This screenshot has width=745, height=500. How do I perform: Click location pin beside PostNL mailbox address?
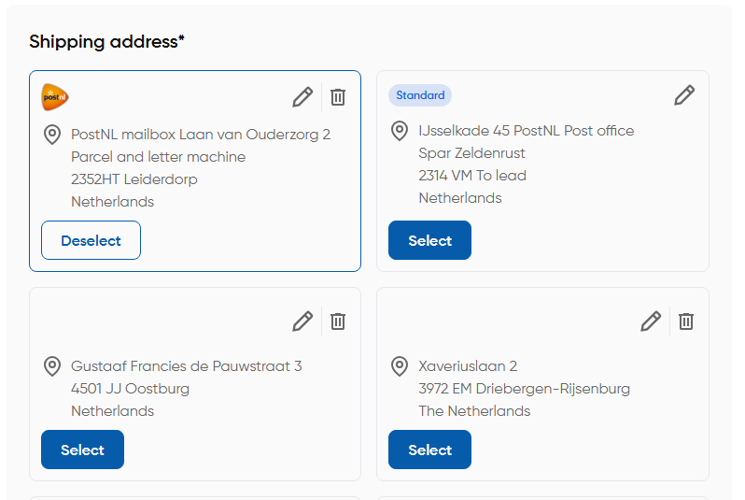coord(52,135)
